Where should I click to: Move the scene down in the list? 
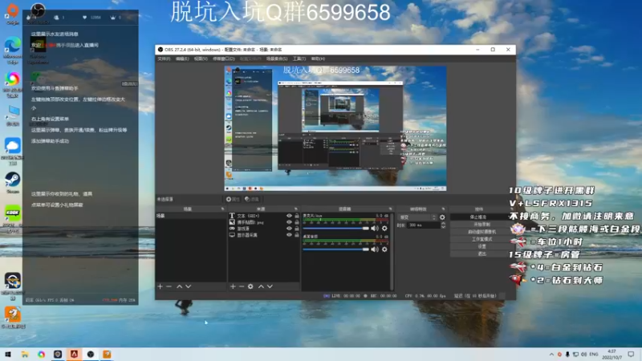pyautogui.click(x=189, y=286)
